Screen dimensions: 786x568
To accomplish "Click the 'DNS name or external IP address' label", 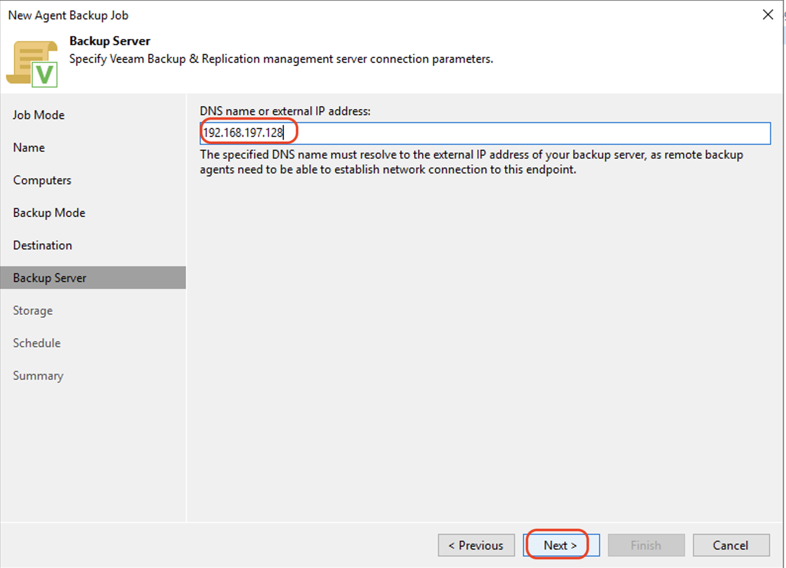I will (285, 111).
